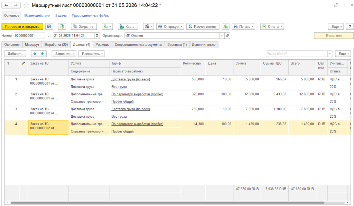Open the Рассчитать dropdown menu
Screen dimensions: 354x206
click(91, 54)
